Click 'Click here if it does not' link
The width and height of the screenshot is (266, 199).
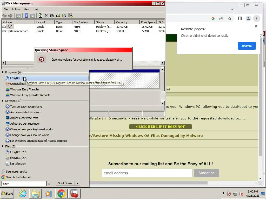(161, 126)
